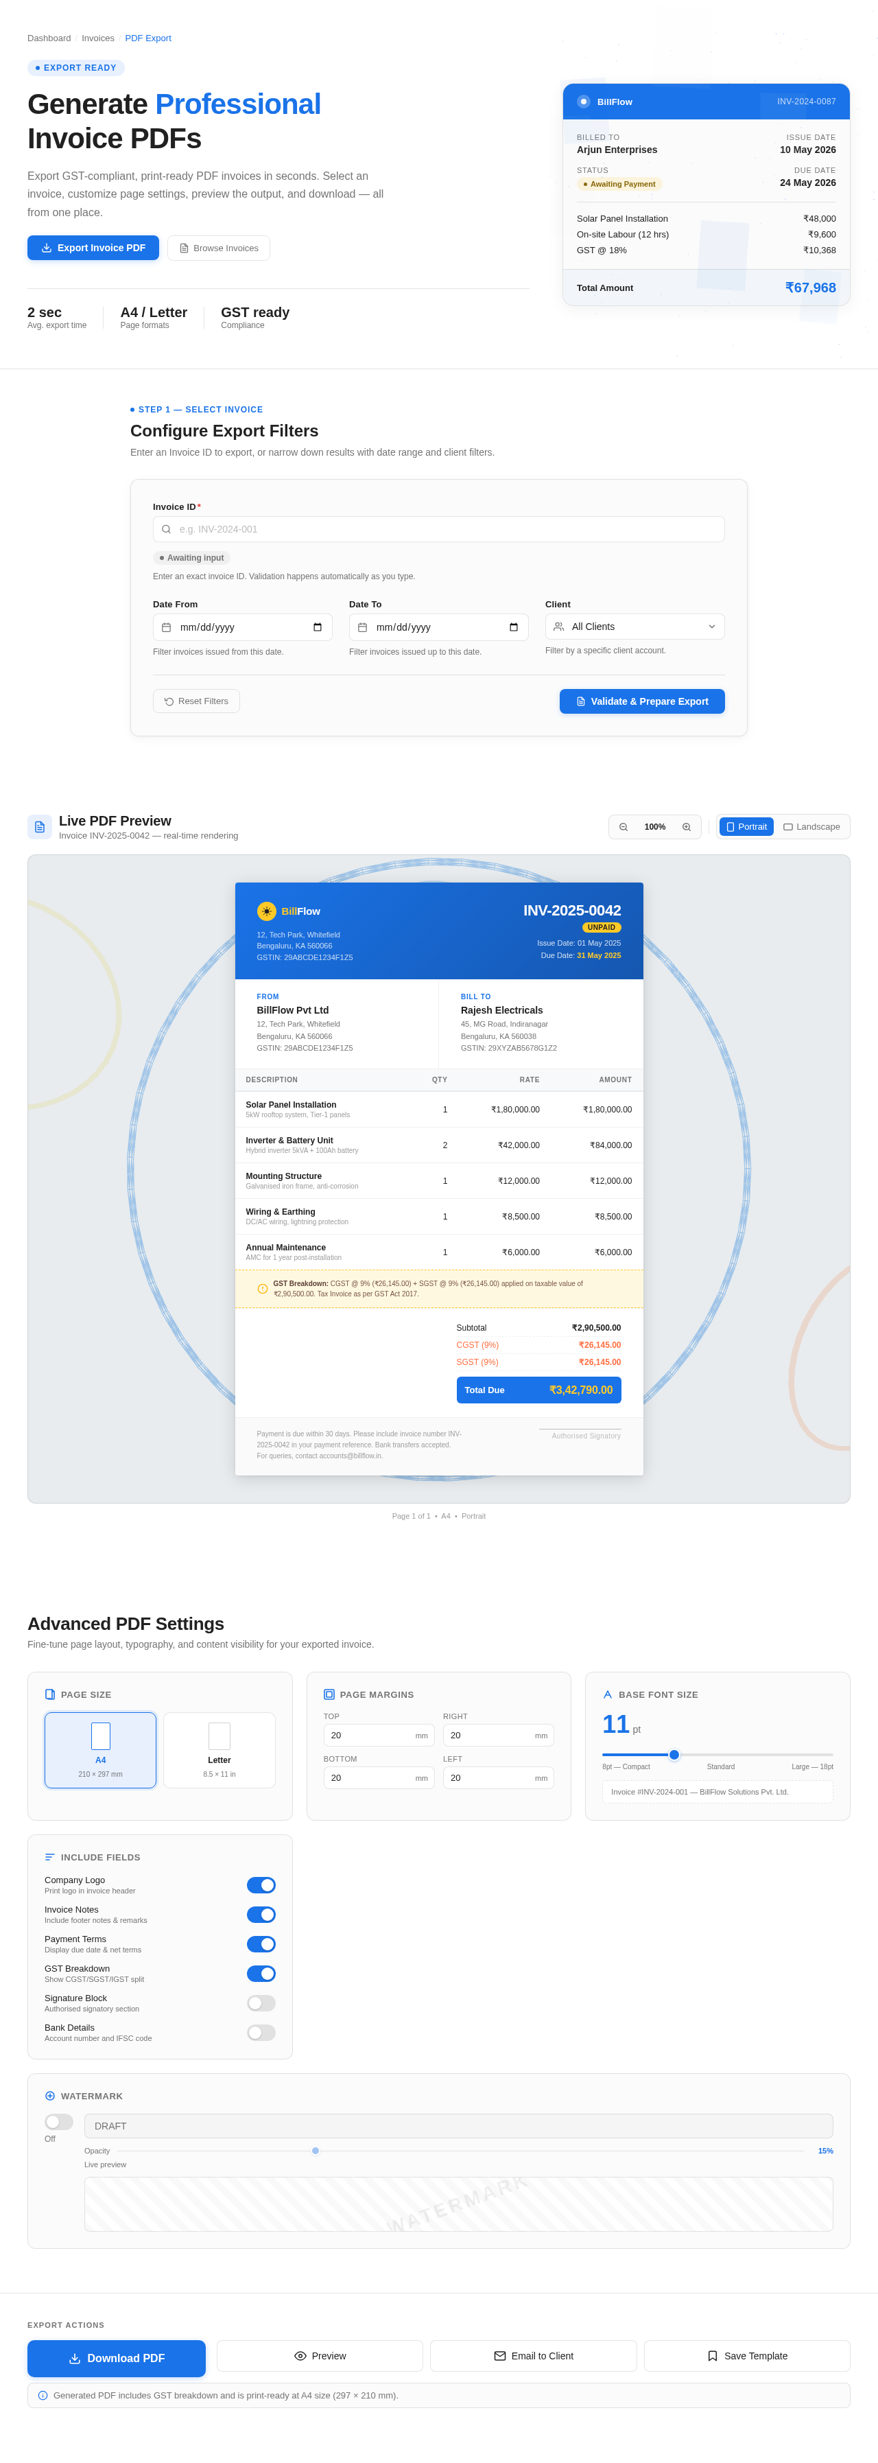
Task: Open the All Clients dropdown
Action: [x=634, y=627]
